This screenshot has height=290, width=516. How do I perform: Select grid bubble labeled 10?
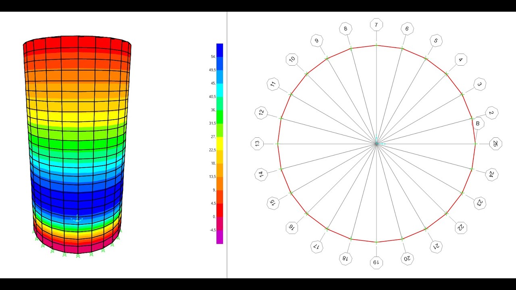[x=292, y=60]
